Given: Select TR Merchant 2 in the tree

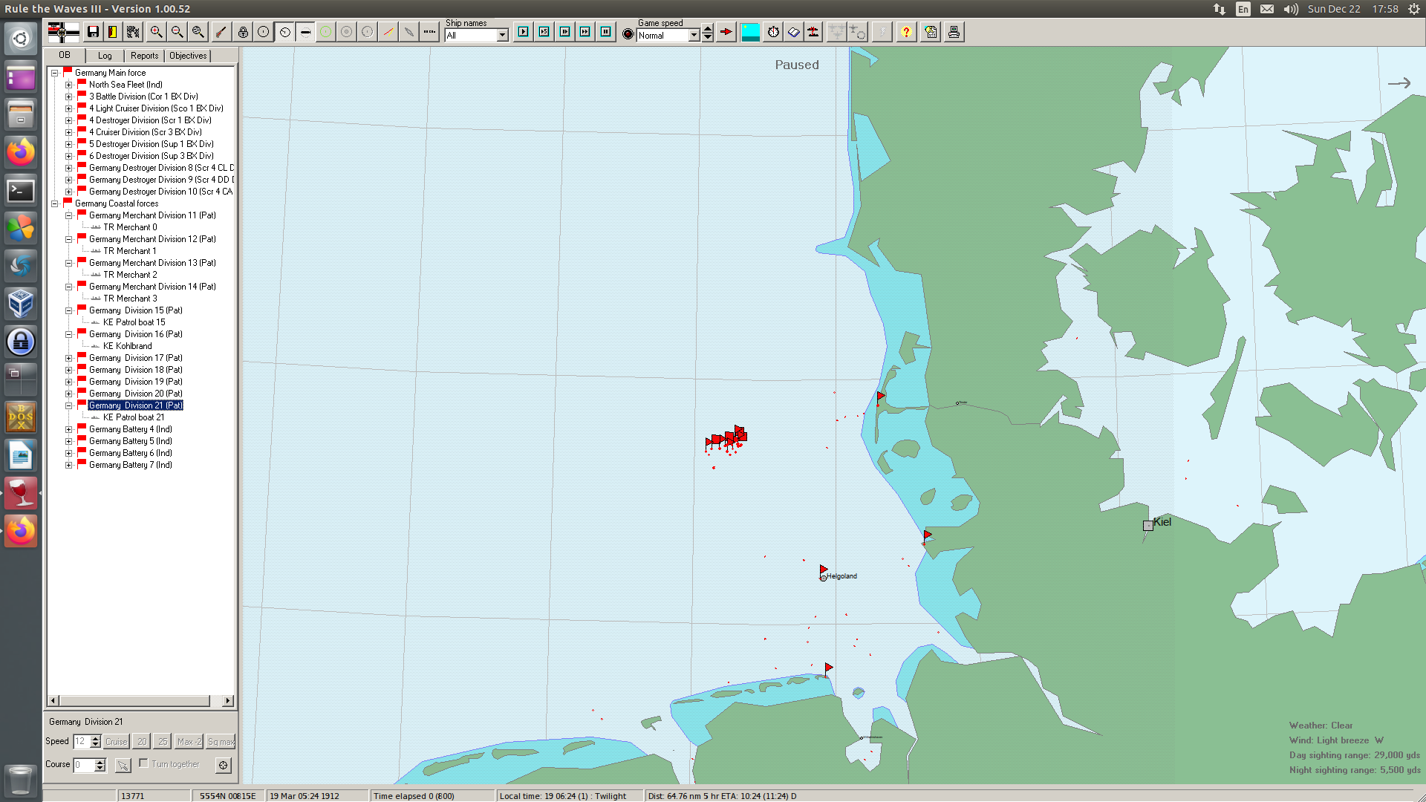Looking at the screenshot, I should 130,275.
